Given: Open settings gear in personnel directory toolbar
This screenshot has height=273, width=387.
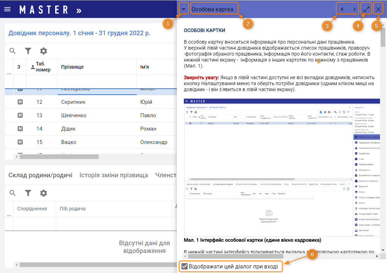Looking at the screenshot, I should click(x=44, y=51).
